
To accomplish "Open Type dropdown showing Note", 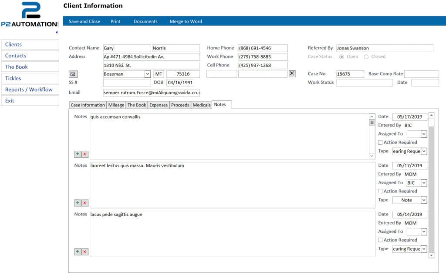I will pos(424,200).
